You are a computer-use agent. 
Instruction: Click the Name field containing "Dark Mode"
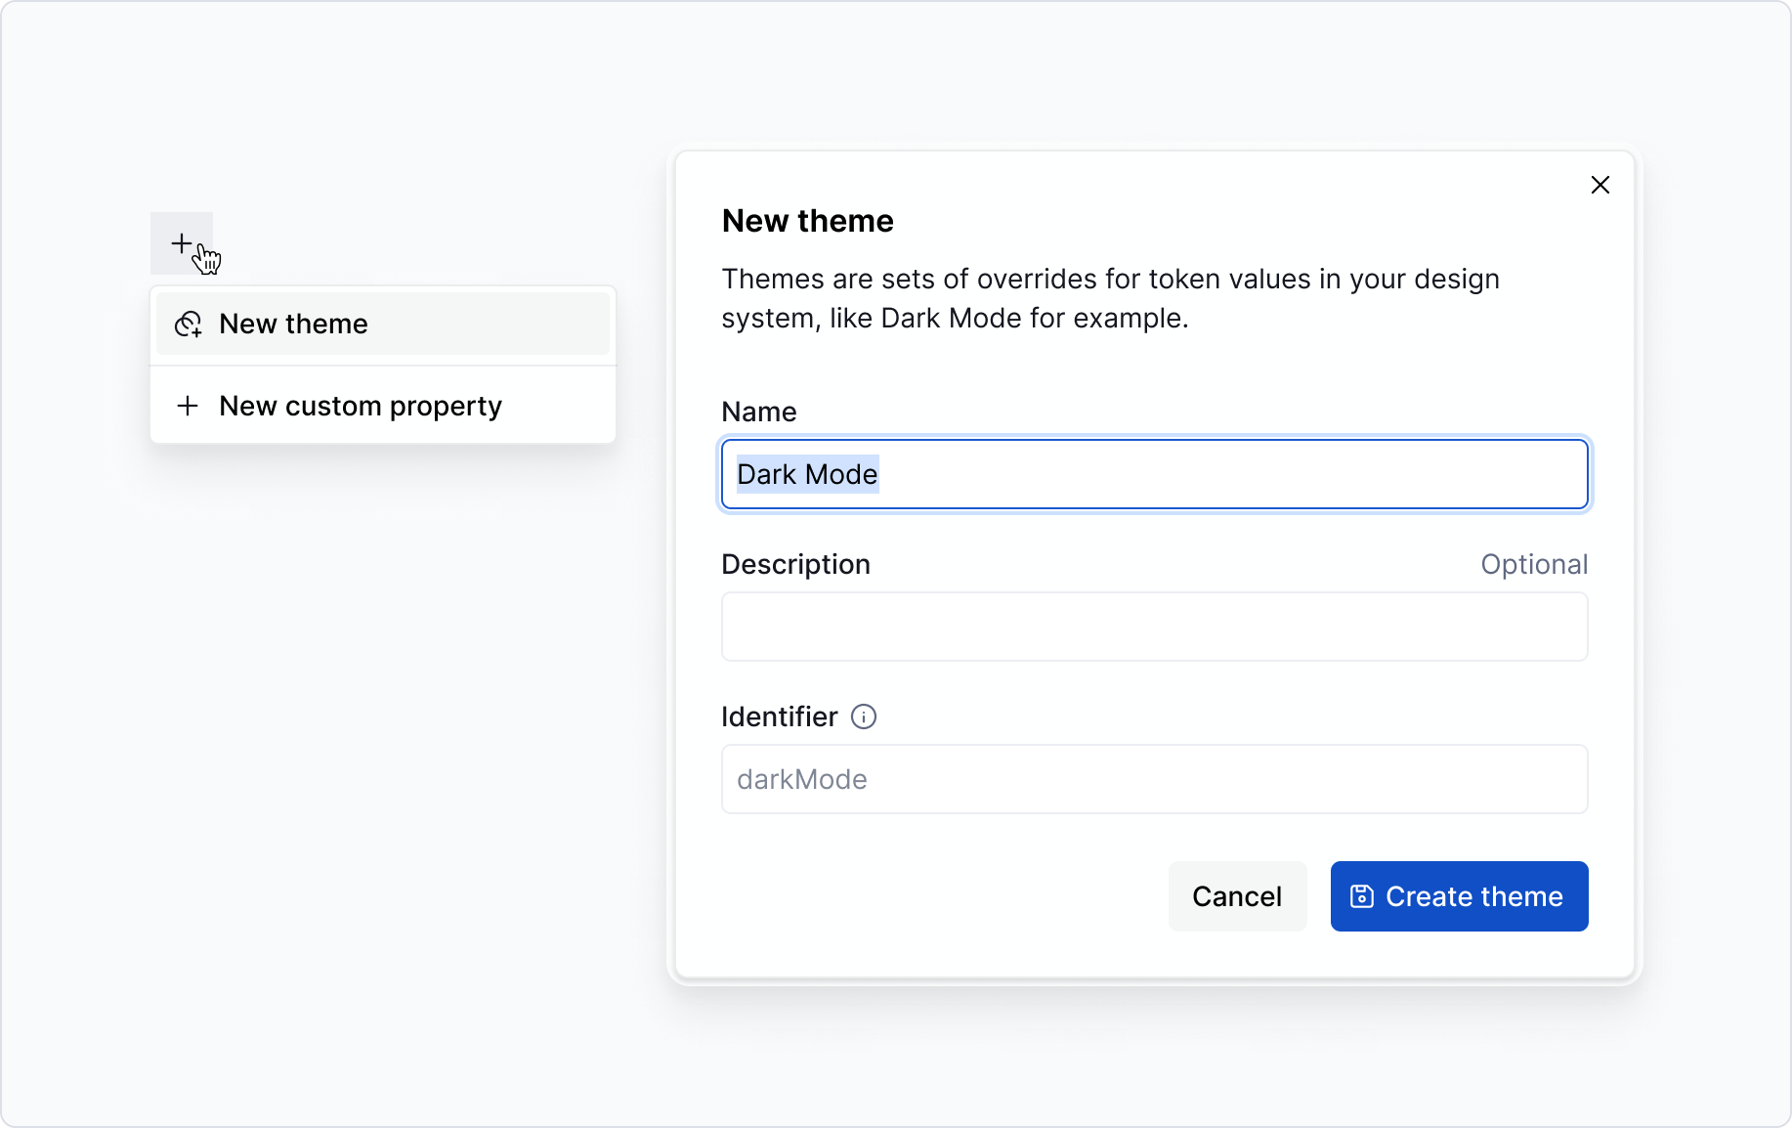click(x=1153, y=474)
